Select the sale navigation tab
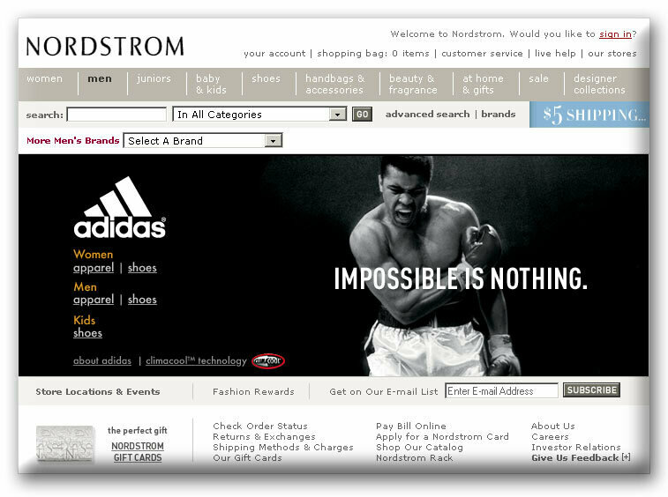This screenshot has width=668, height=497. pyautogui.click(x=538, y=78)
